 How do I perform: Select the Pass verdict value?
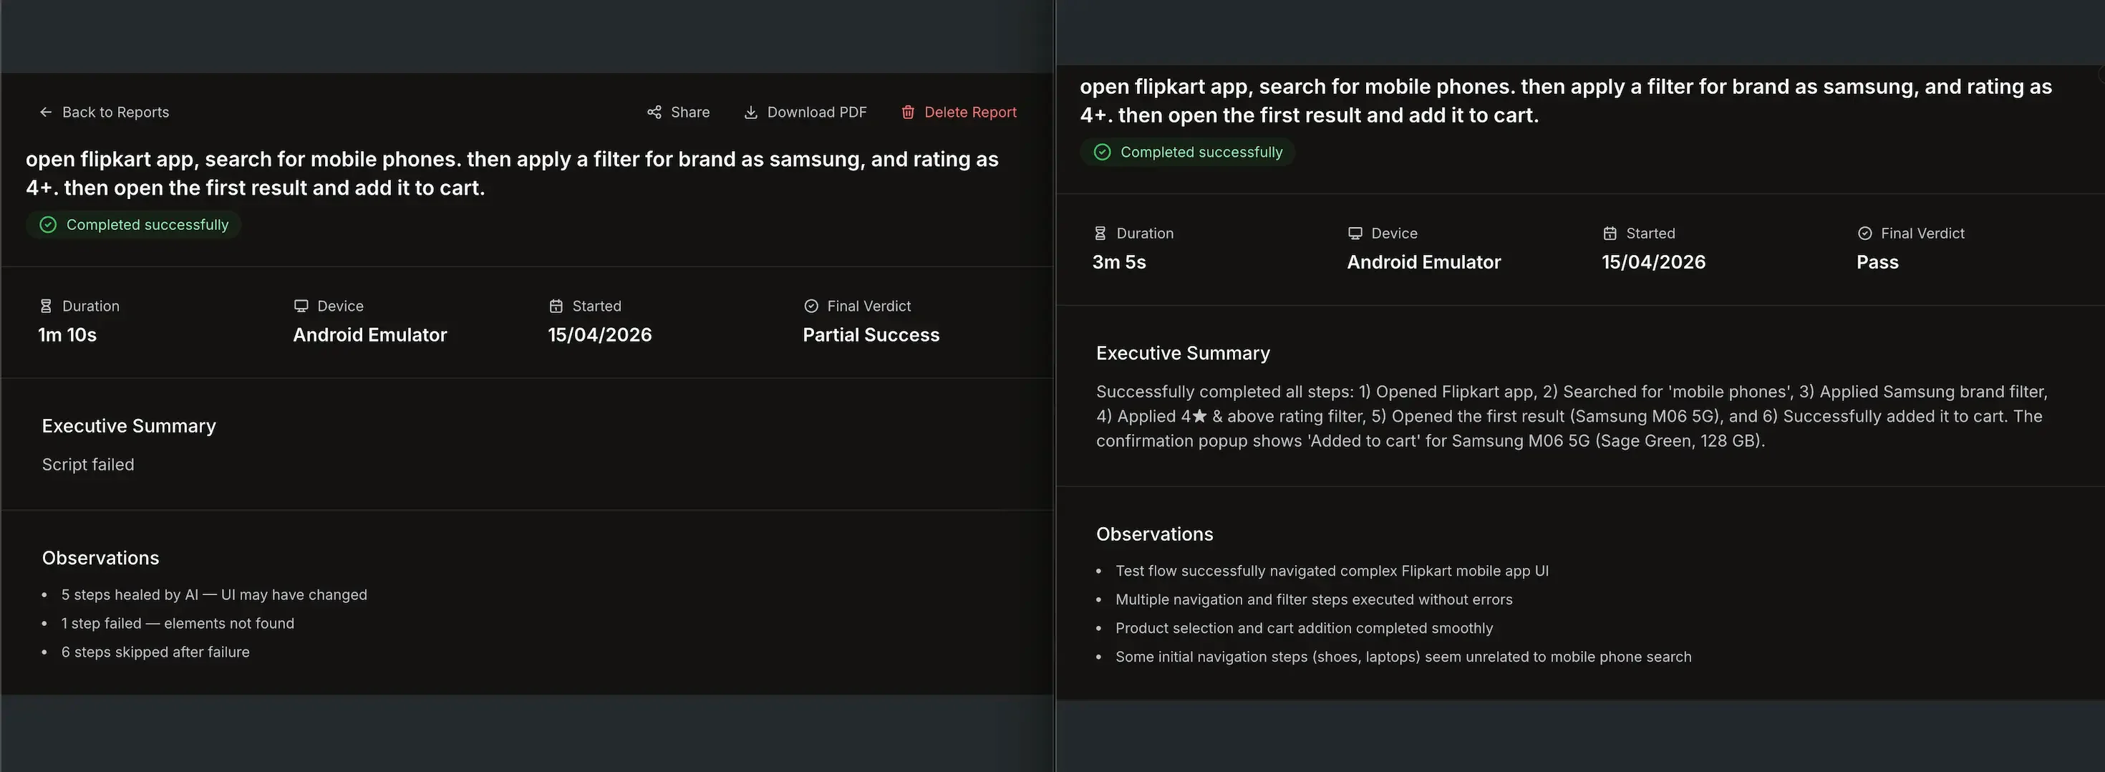(x=1878, y=262)
